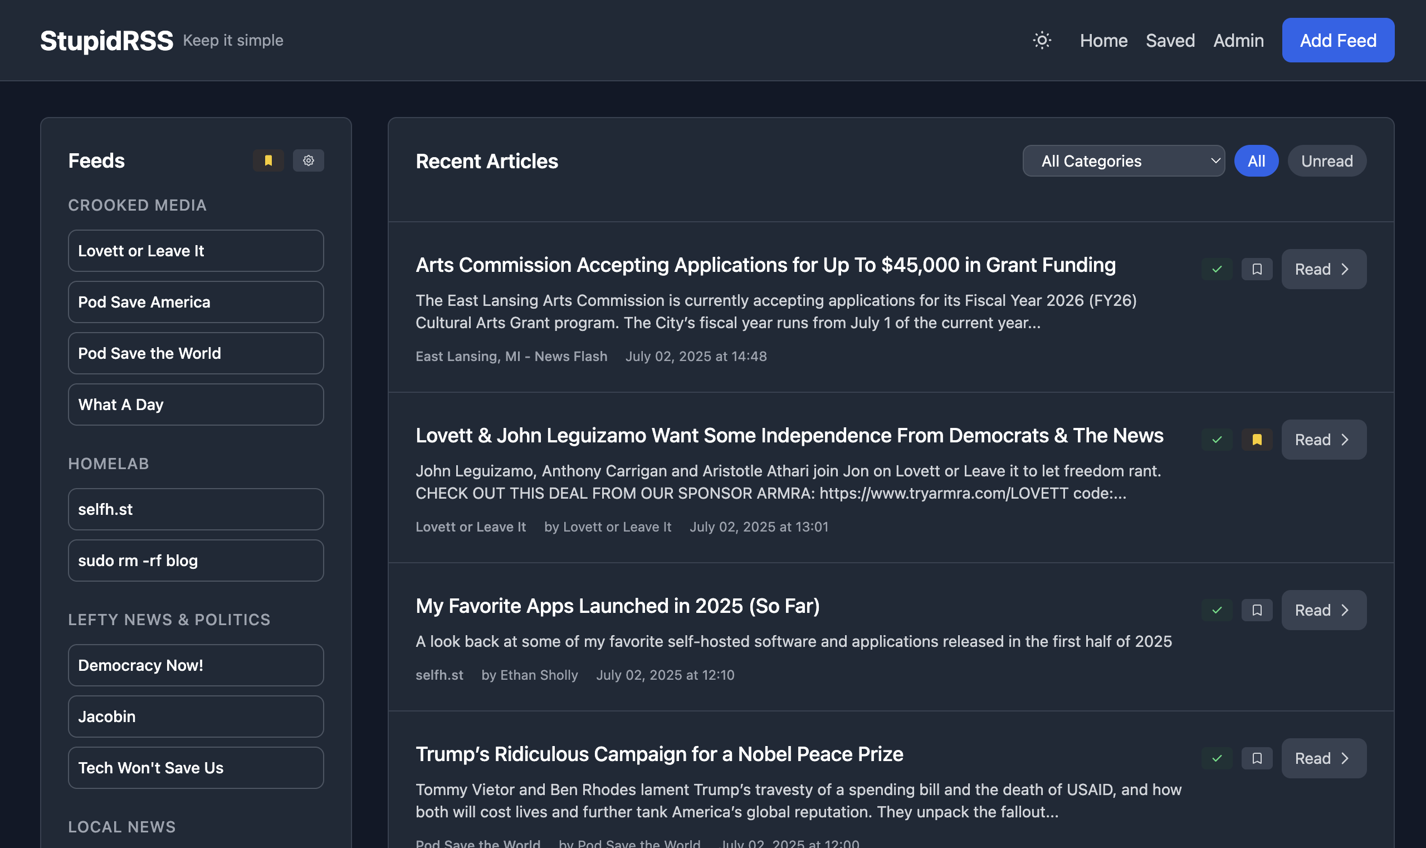Mark Lovett & John Leguizamo article as read
Screen dimensions: 1426x848
tap(1217, 440)
